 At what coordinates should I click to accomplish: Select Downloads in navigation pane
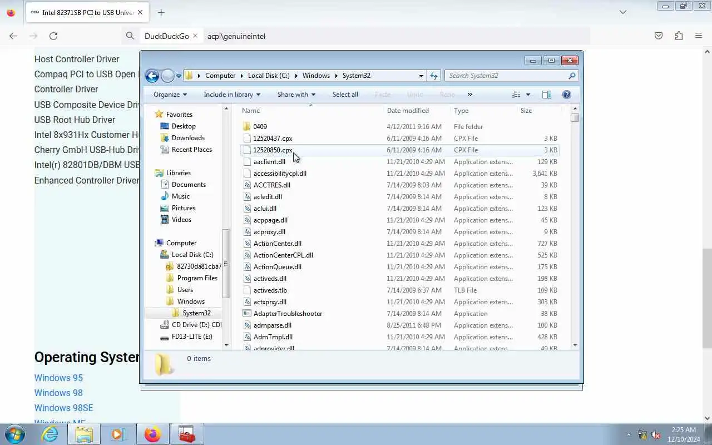[188, 138]
